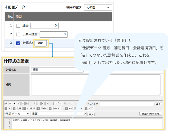Click the 連番 number field
Image resolution: width=170 pixels, height=133 pixels.
[45, 26]
